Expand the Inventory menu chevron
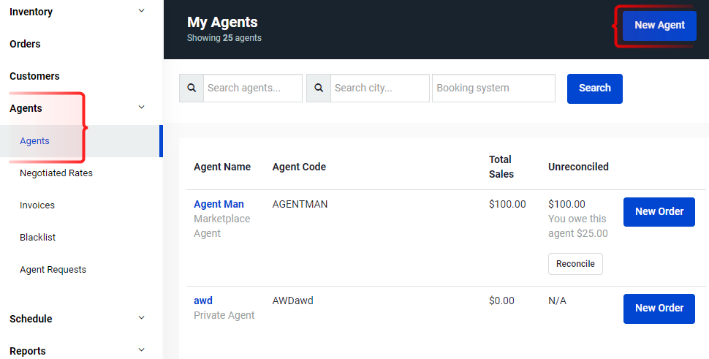This screenshot has height=359, width=709. 142,11
